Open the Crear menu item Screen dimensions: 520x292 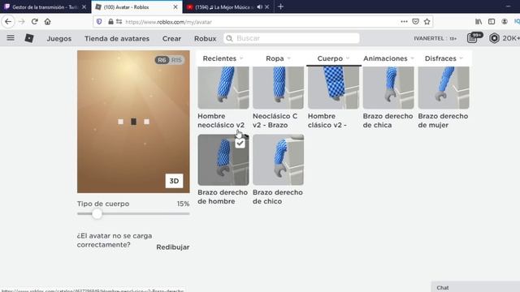(x=171, y=39)
